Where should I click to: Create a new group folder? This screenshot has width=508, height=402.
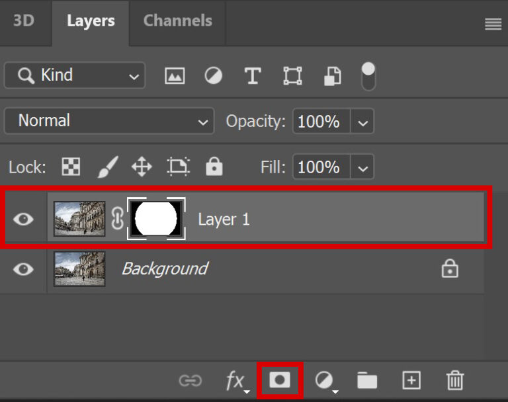click(x=367, y=380)
